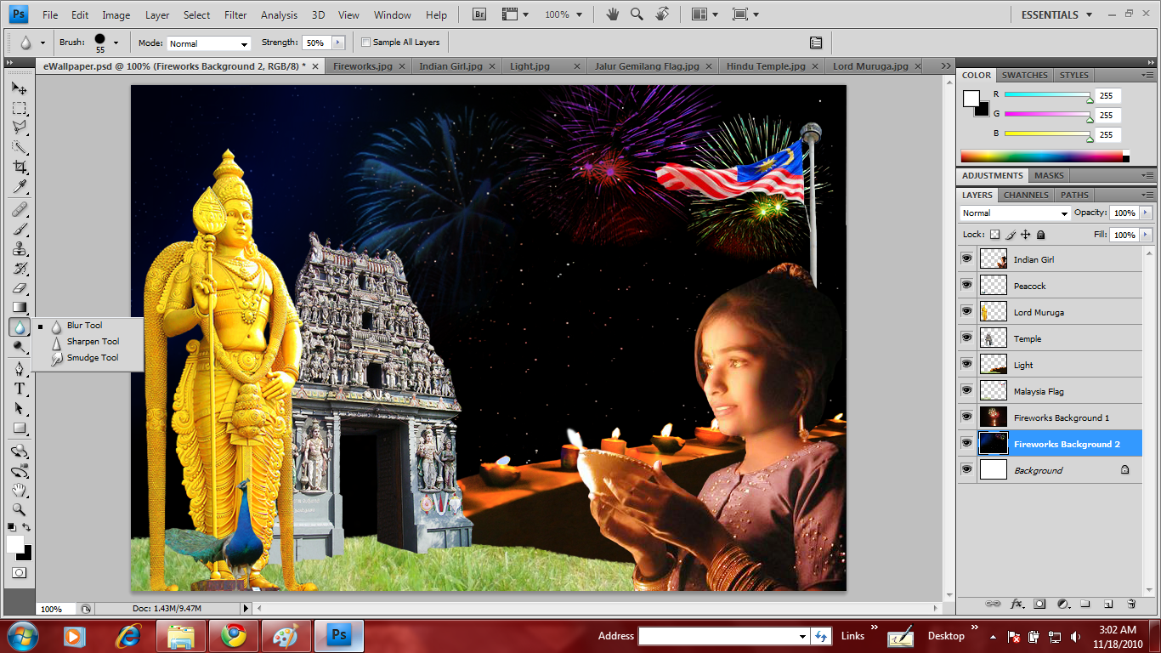Hide the Temple layer
1161x653 pixels.
click(966, 338)
